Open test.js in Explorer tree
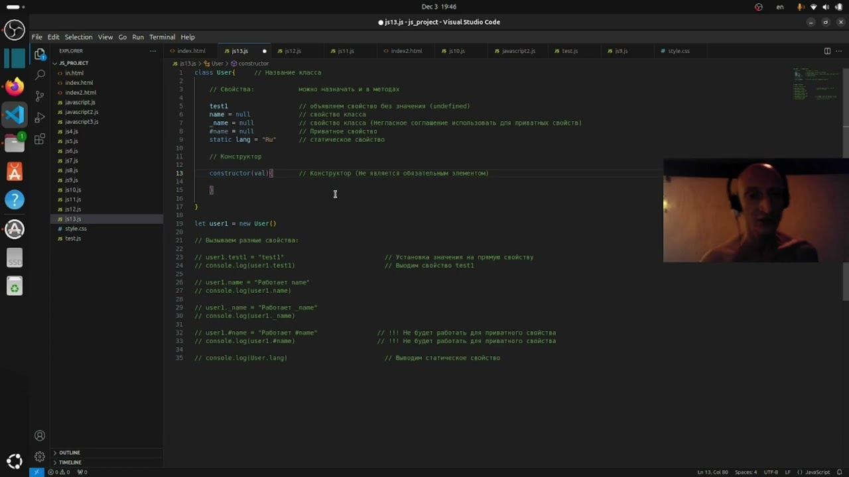The height and width of the screenshot is (477, 849). [x=106, y=238]
